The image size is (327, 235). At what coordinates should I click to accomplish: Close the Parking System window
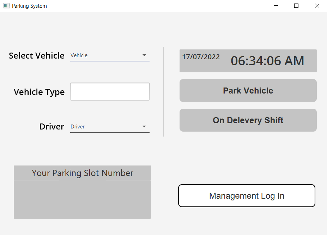click(x=317, y=6)
